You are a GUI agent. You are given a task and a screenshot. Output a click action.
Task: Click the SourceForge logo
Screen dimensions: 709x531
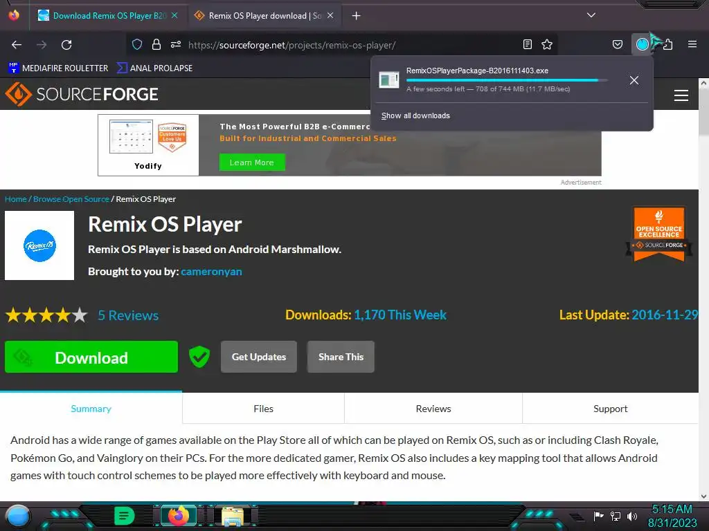[82, 94]
